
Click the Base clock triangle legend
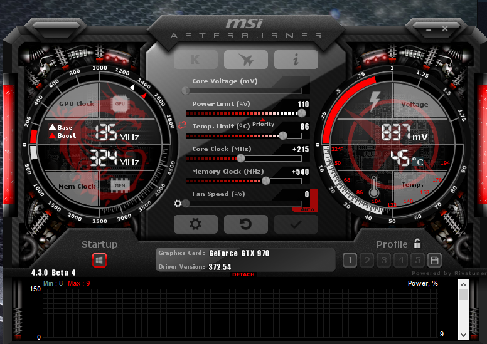point(61,127)
